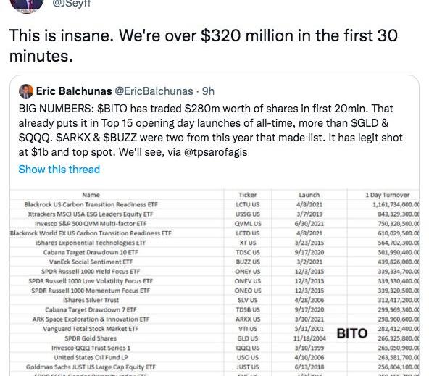
Task: Click the VanEck Social Sentiment ETF row
Action: coord(214,262)
